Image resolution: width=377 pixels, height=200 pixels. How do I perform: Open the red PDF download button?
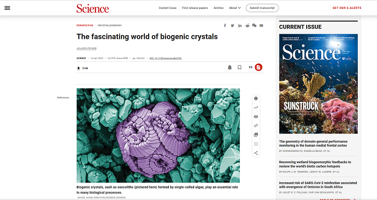(258, 67)
